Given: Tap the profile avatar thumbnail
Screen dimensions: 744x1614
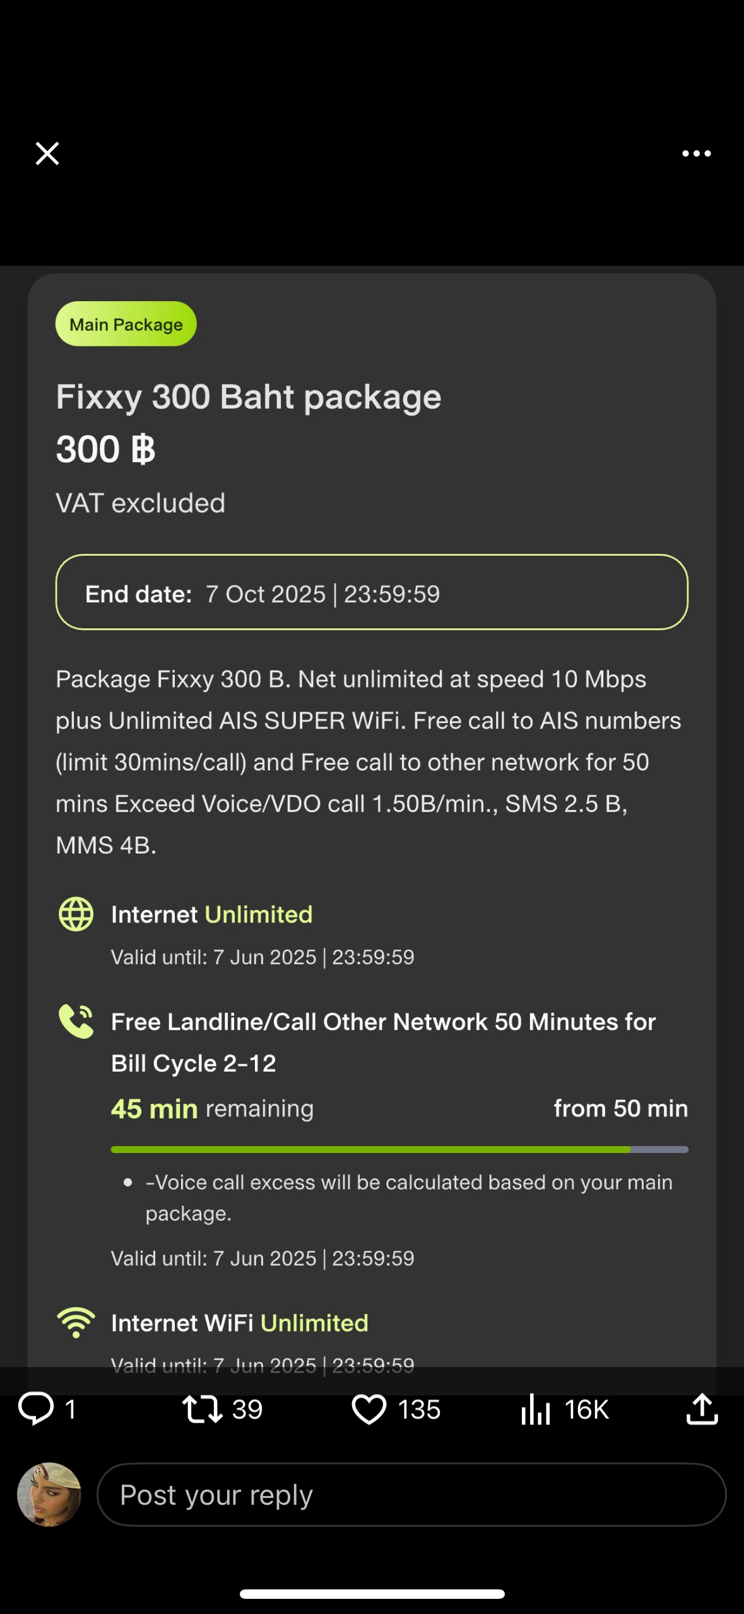Looking at the screenshot, I should click(x=49, y=1495).
